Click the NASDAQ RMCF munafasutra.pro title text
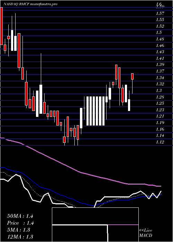The height and width of the screenshot is (242, 173). pos(30,4)
